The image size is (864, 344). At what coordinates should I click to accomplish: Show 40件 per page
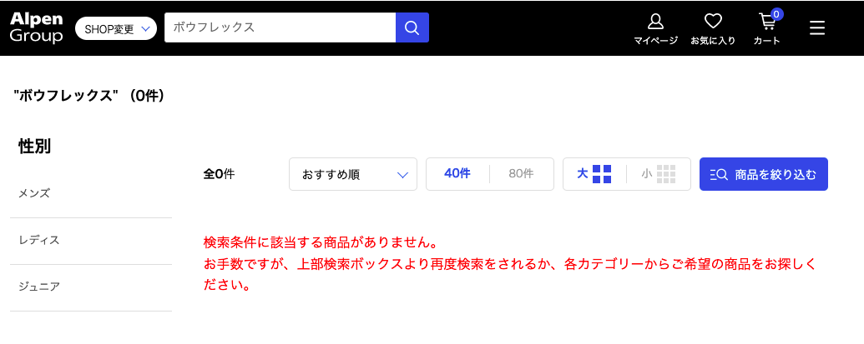coord(457,173)
